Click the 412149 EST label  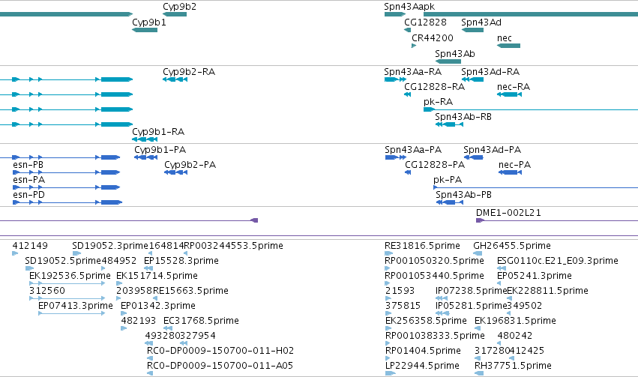coord(30,246)
